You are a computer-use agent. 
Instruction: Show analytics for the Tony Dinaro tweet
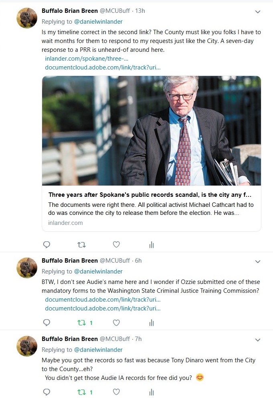tap(152, 392)
